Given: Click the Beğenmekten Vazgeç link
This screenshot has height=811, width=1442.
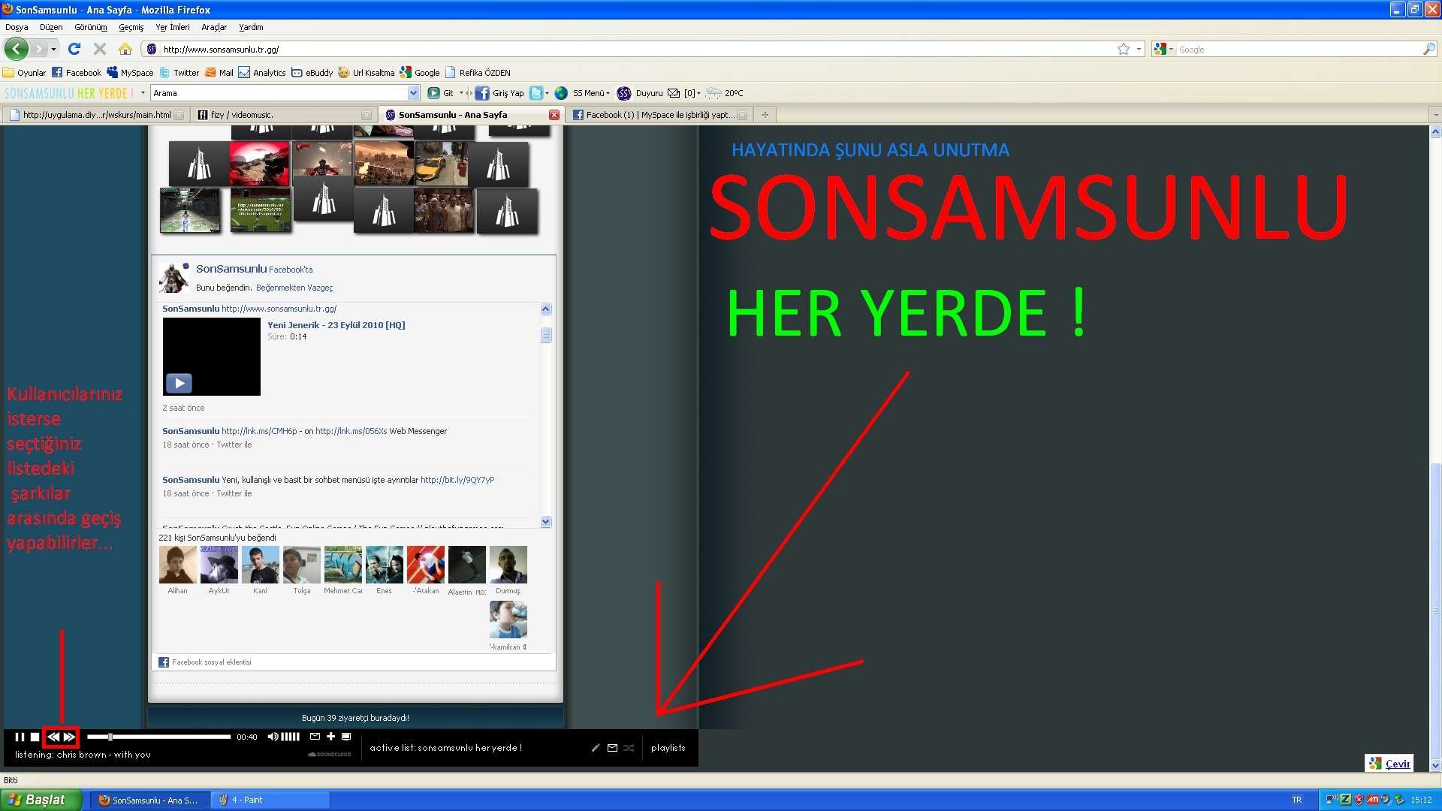Looking at the screenshot, I should 294,287.
